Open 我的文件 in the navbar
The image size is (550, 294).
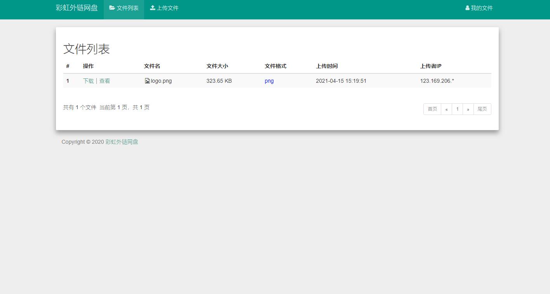(479, 8)
